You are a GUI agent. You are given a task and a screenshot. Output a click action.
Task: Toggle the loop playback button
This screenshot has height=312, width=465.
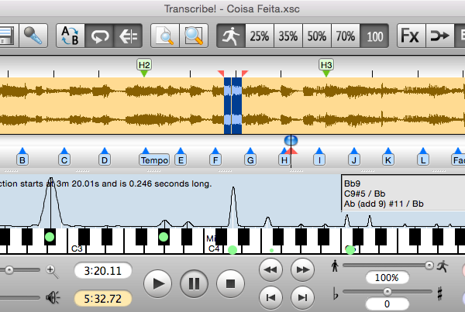[99, 36]
